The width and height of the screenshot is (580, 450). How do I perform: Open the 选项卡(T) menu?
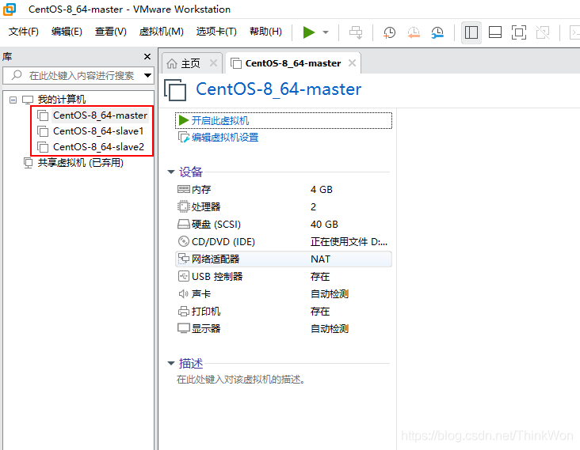[216, 32]
